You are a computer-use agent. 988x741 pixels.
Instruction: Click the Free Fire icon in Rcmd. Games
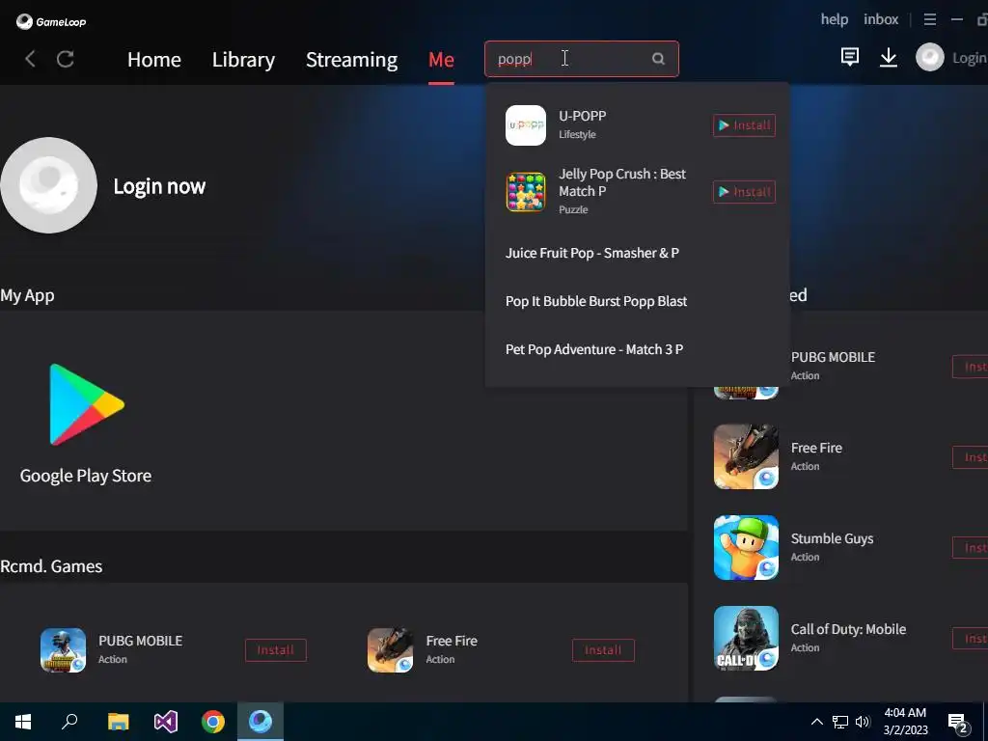coord(390,649)
